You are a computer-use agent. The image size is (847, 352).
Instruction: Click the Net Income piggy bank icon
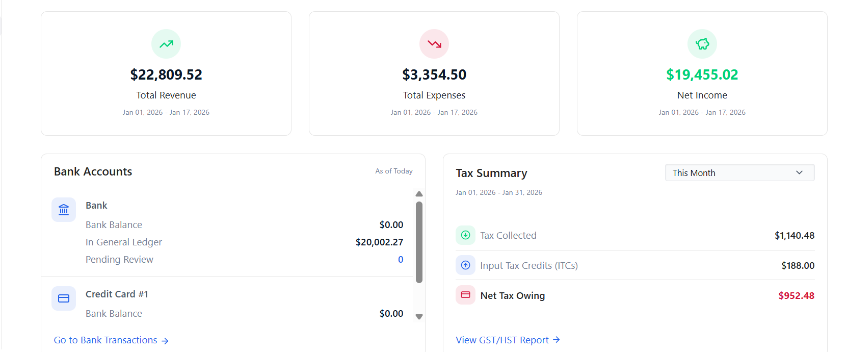702,44
